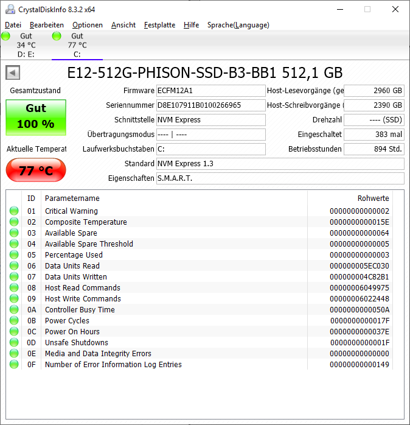Image resolution: width=410 pixels, height=425 pixels.
Task: Click raw value 000000005EC030
Action: tap(360, 266)
